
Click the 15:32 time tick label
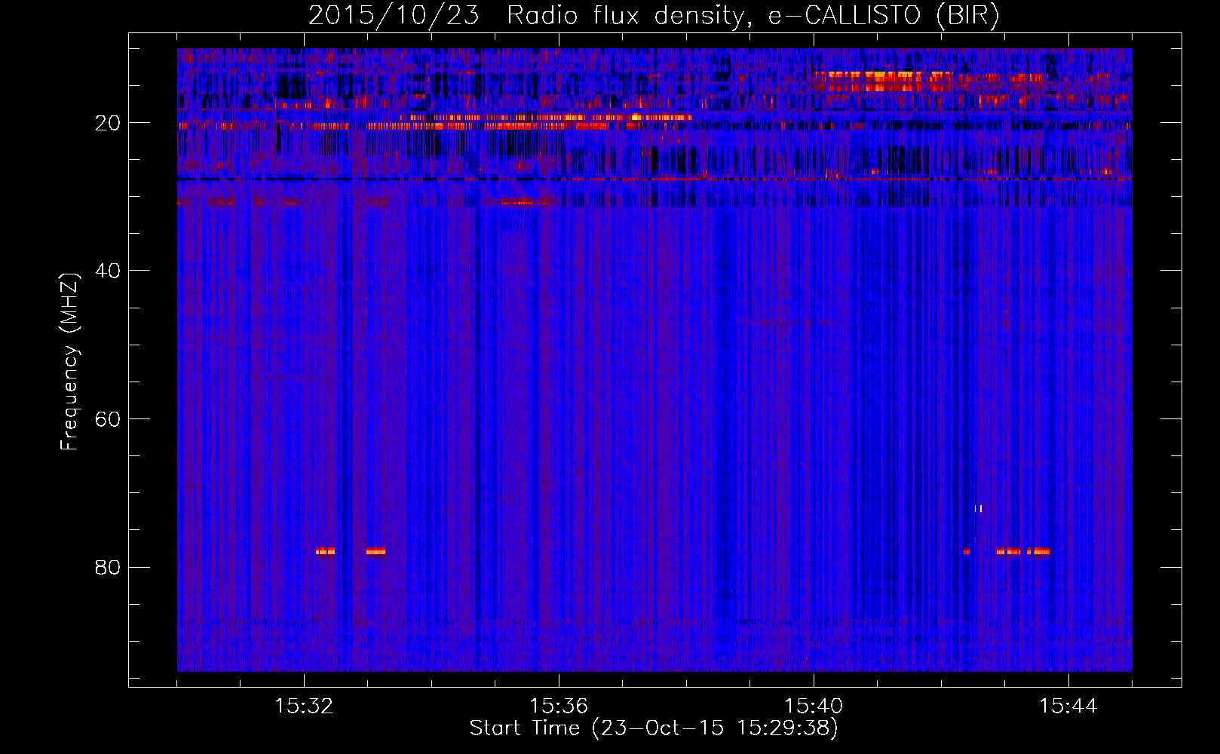pos(304,706)
